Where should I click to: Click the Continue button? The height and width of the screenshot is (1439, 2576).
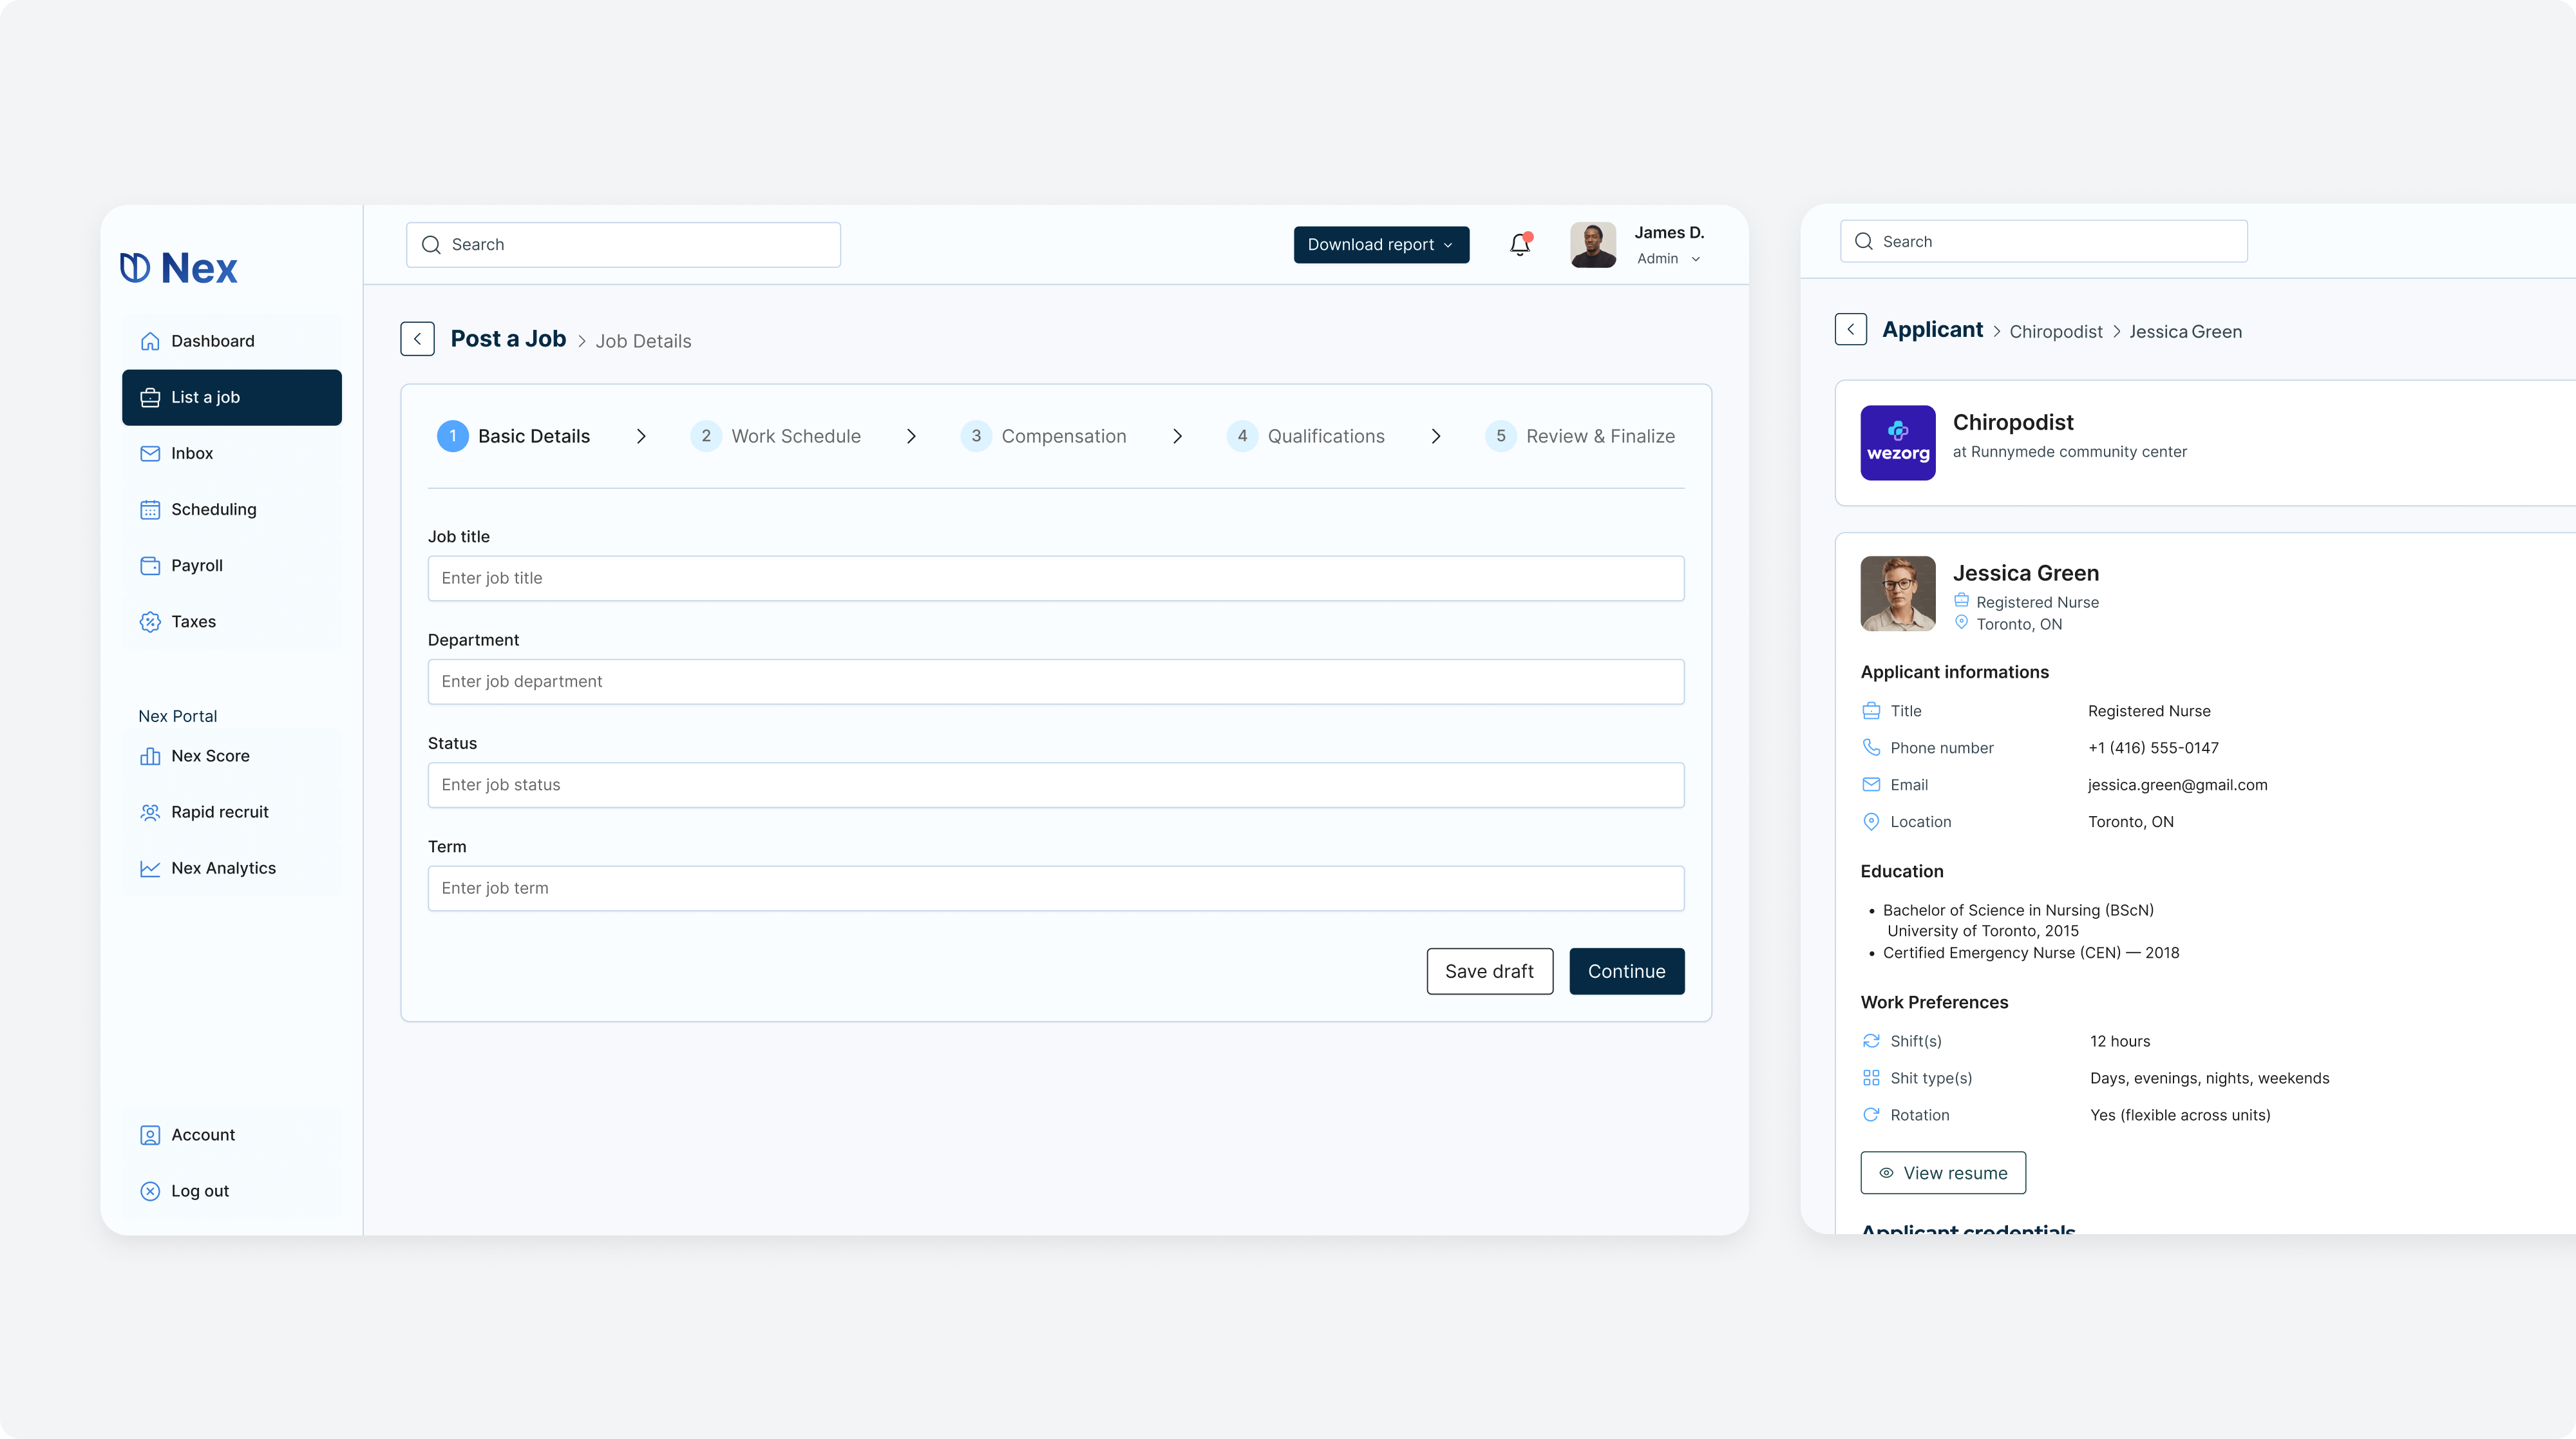coord(1626,970)
